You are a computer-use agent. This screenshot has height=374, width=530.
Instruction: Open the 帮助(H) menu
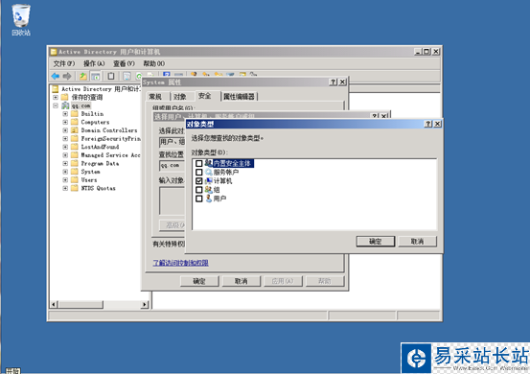click(x=153, y=63)
